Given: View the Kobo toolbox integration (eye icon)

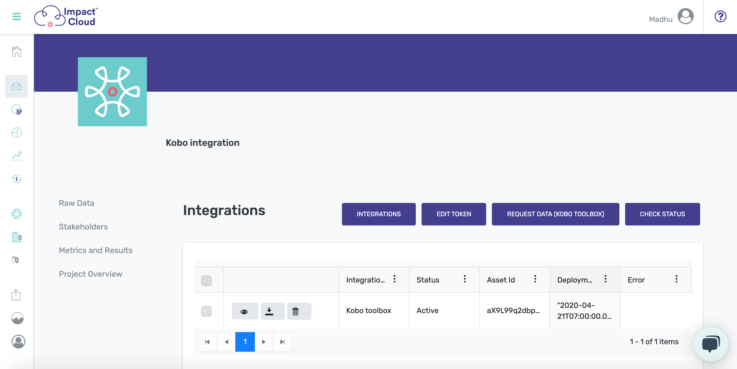Looking at the screenshot, I should click(245, 311).
